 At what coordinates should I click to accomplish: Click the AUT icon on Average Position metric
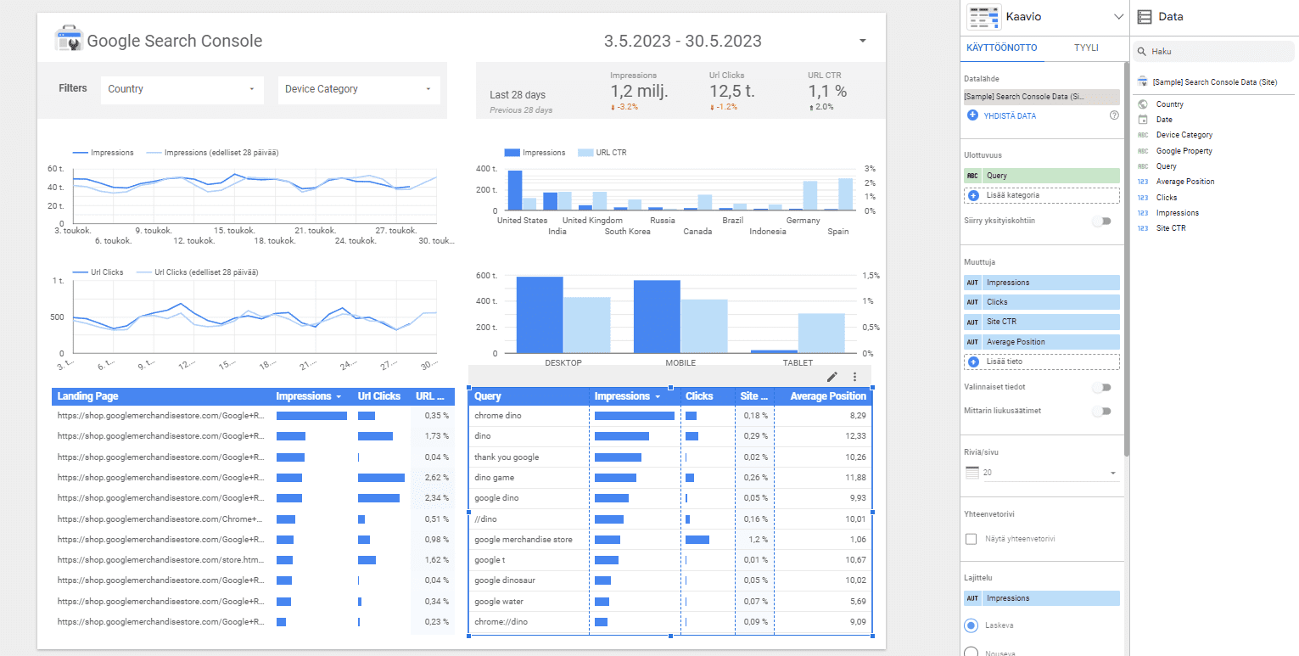pos(972,342)
